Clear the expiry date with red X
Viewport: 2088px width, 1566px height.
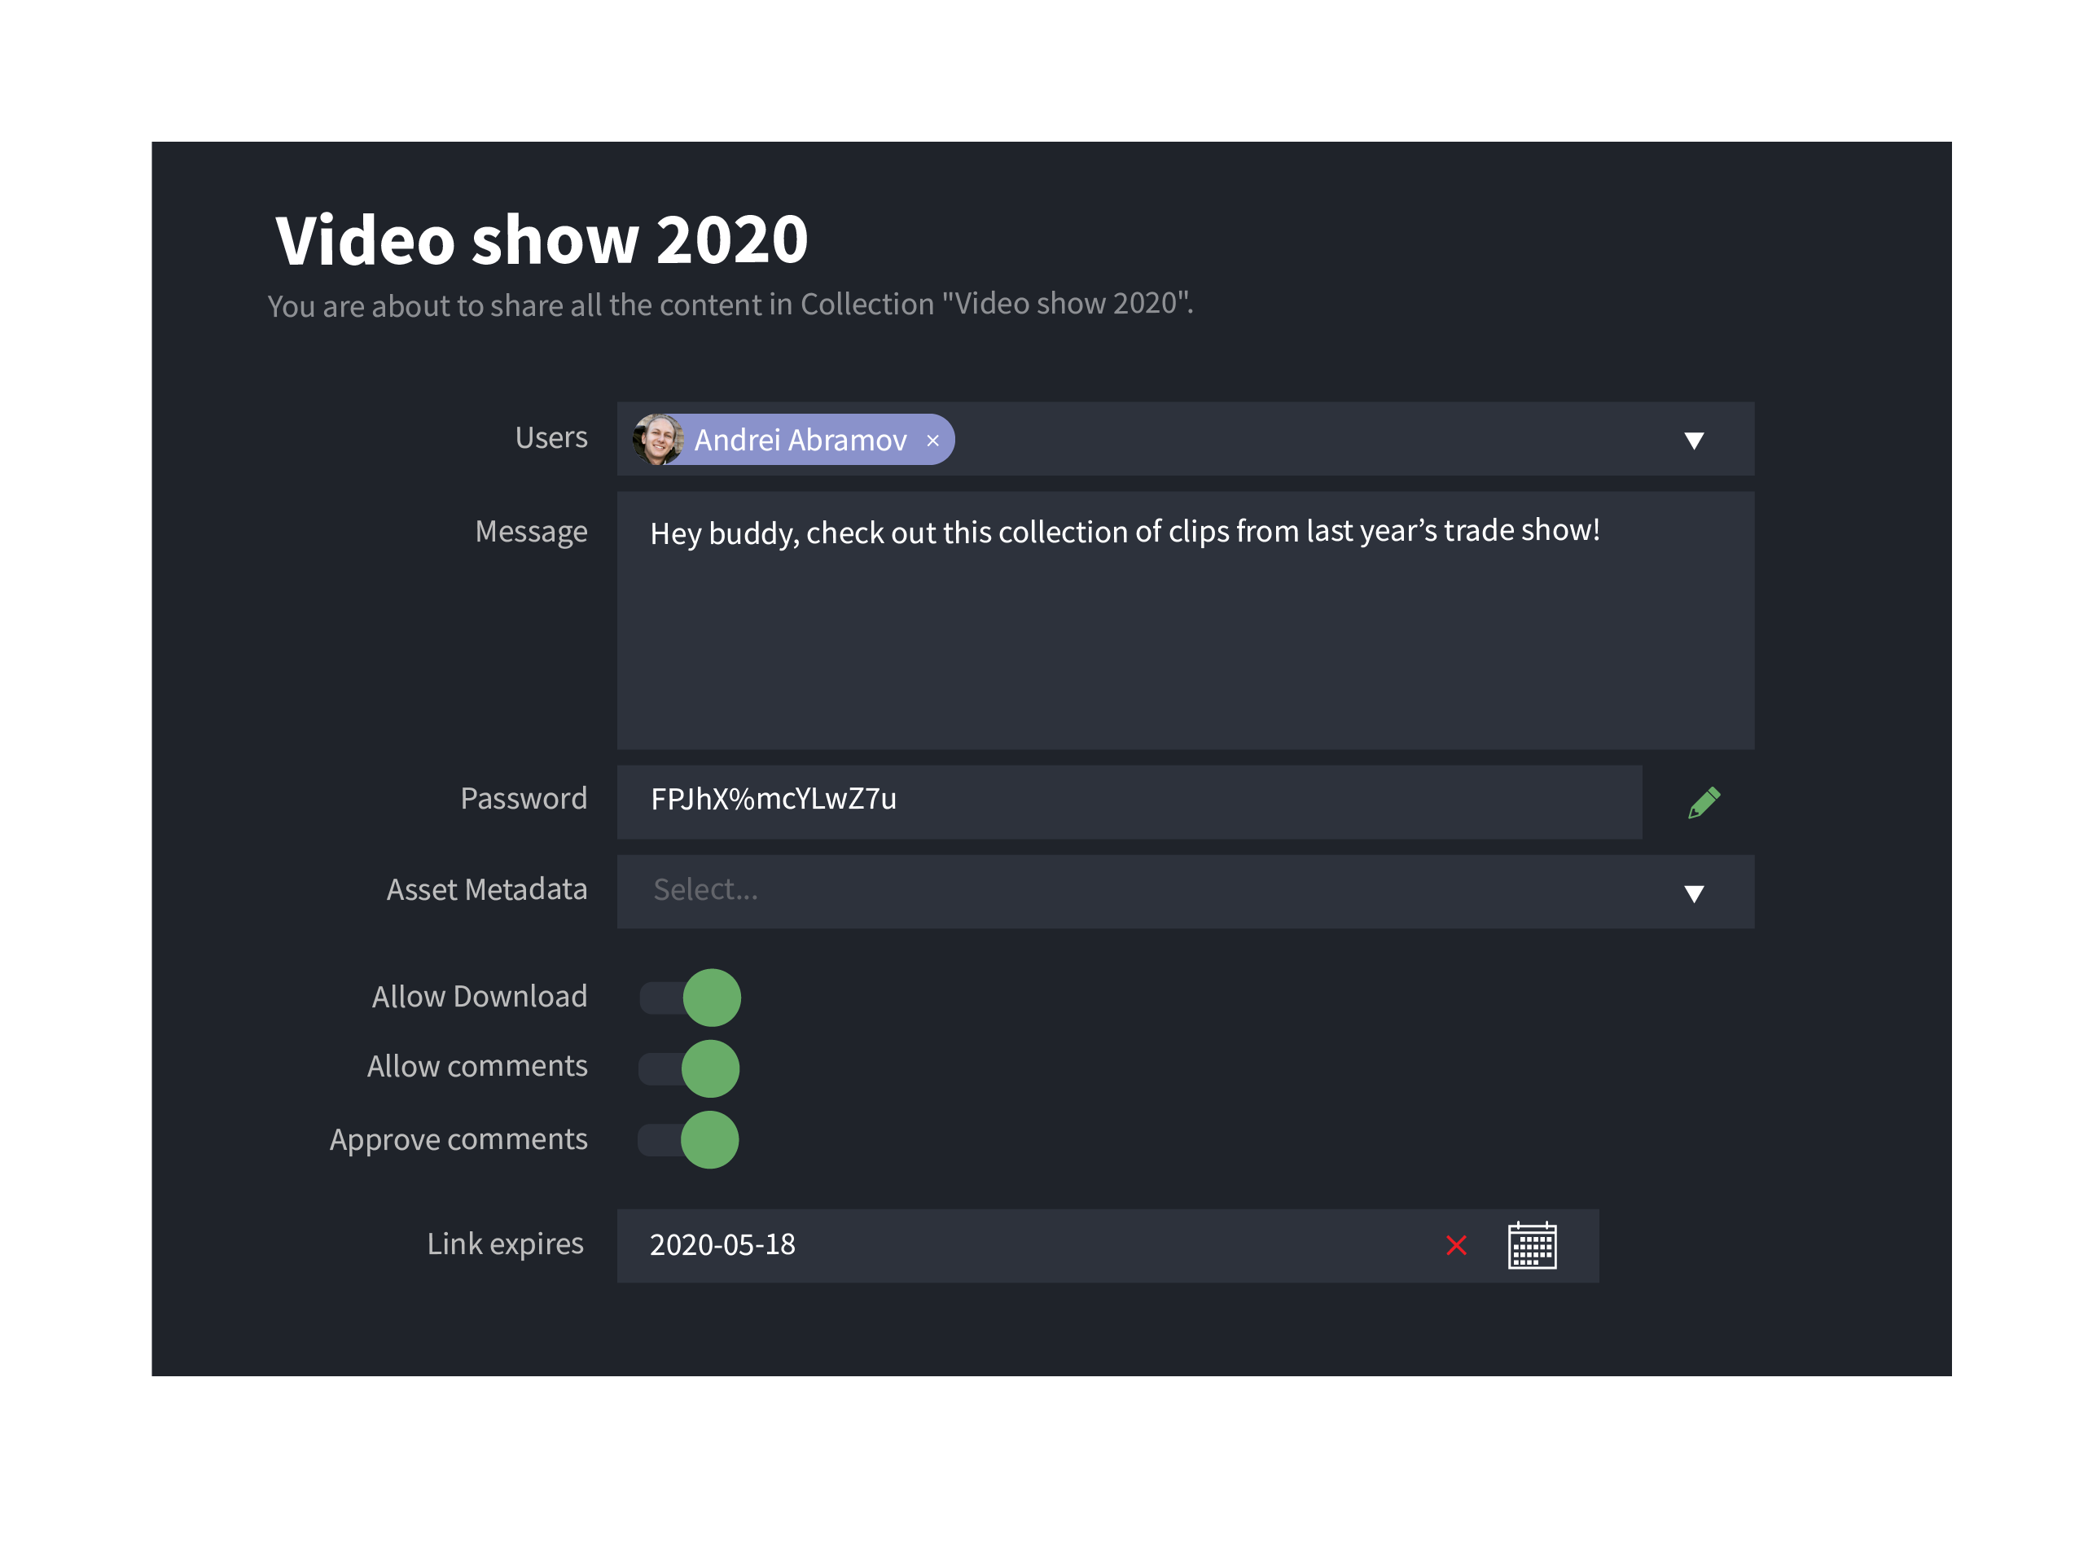pos(1455,1245)
